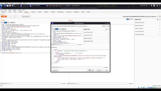The height and width of the screenshot is (91, 161).
Task: Select the combined tabs layout icon above Response
Action: pos(132,19)
